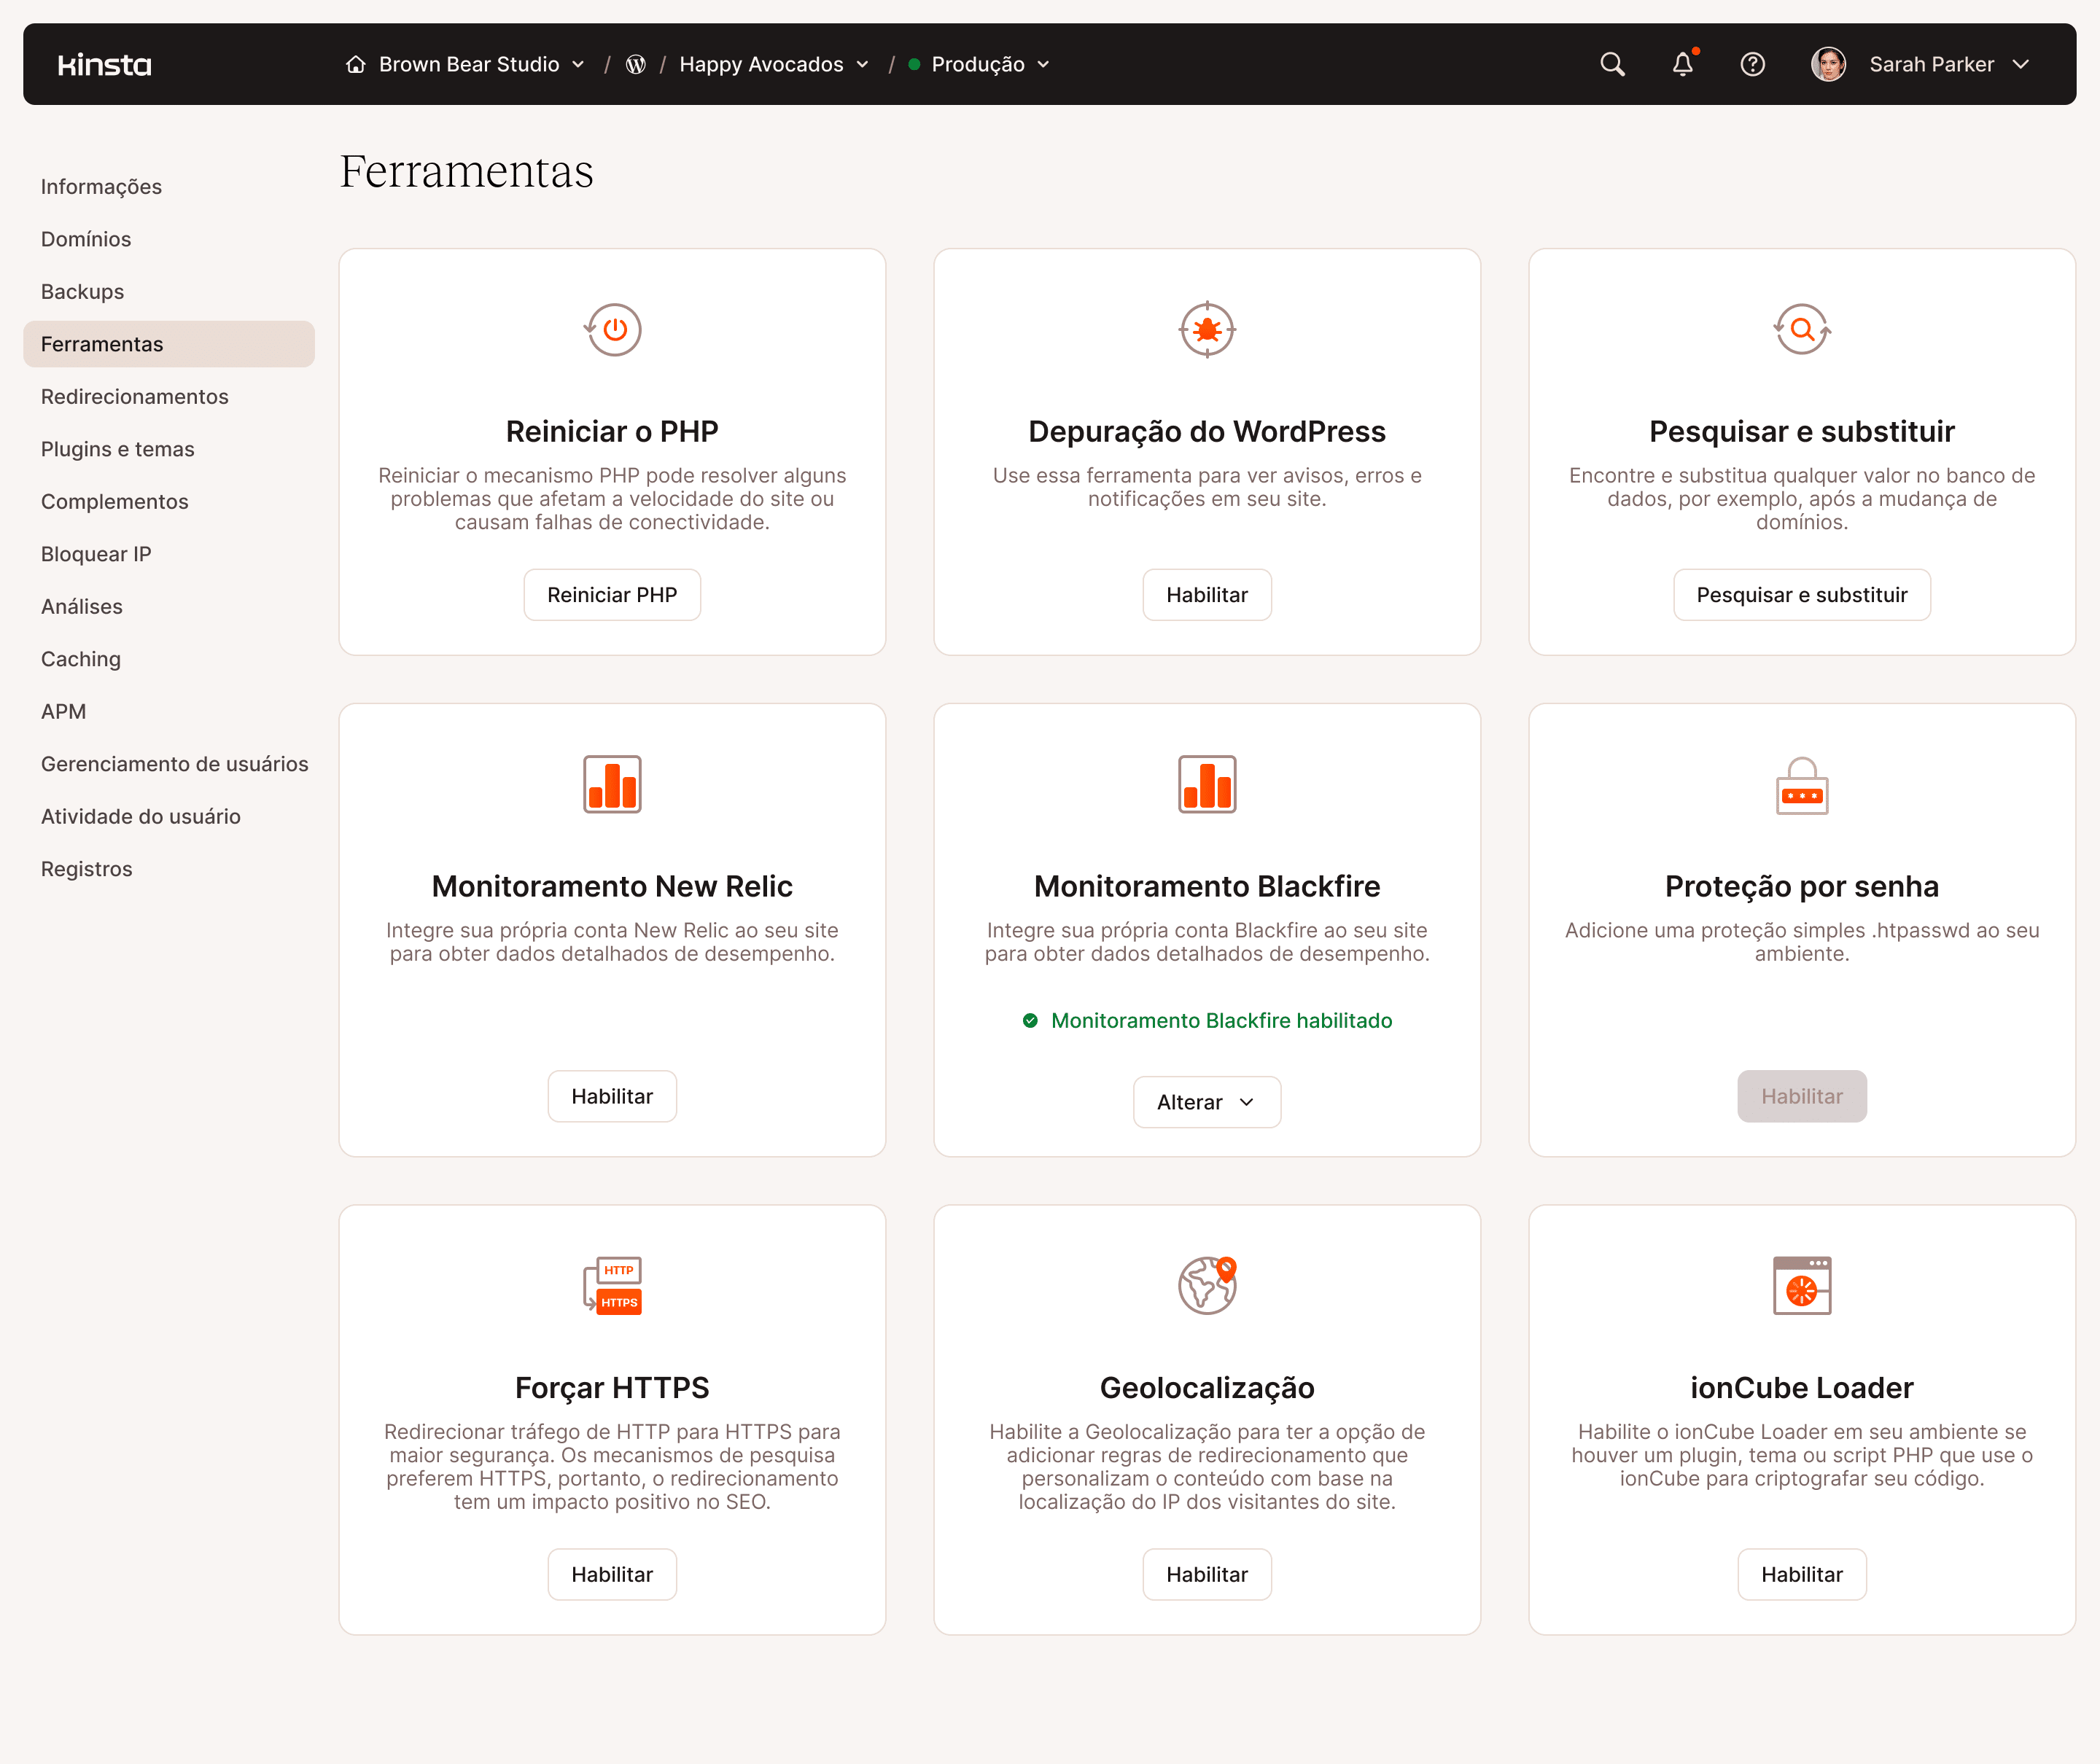The height and width of the screenshot is (1764, 2100).
Task: Click the Pesquisar e substituir magnifier icon
Action: (1801, 330)
